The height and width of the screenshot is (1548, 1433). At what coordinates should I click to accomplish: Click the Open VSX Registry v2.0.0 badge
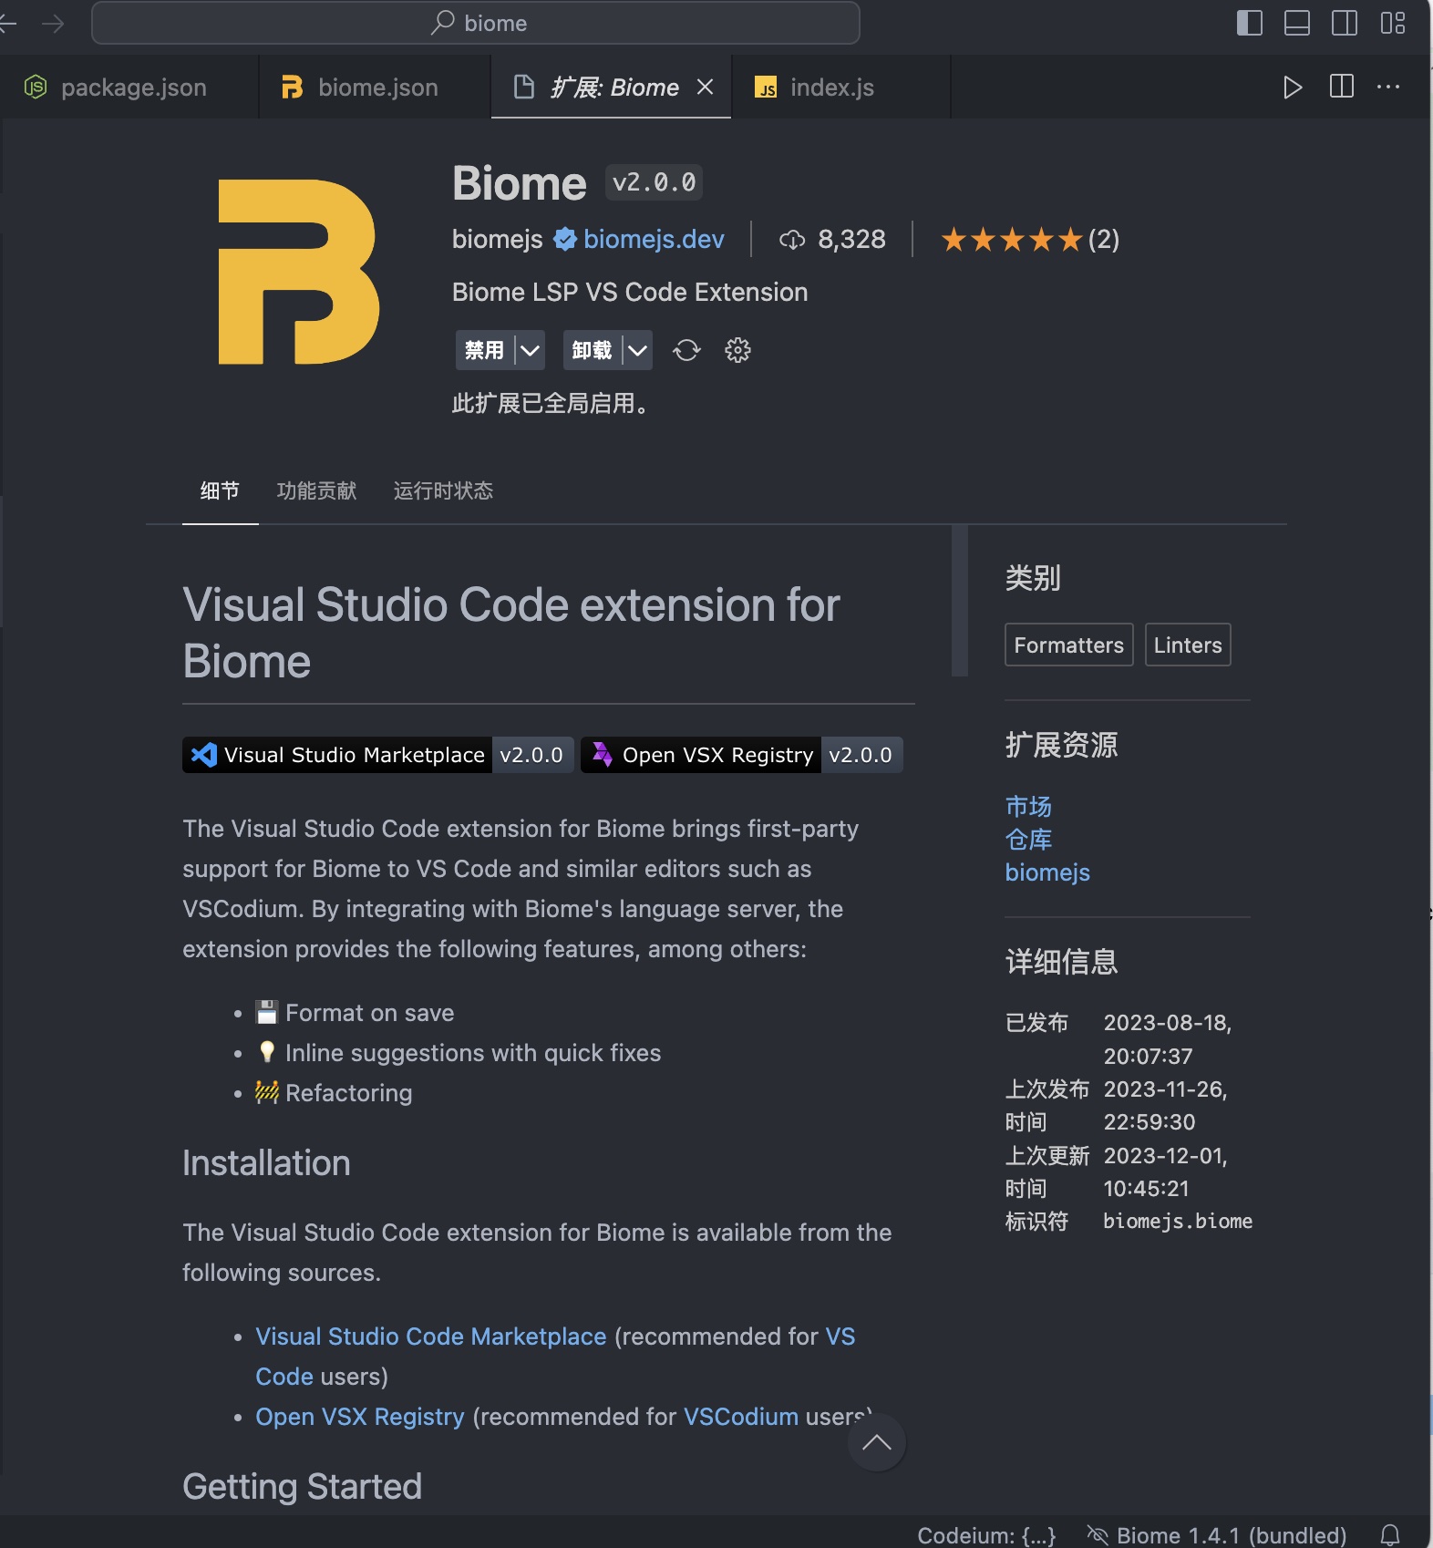[x=741, y=755]
